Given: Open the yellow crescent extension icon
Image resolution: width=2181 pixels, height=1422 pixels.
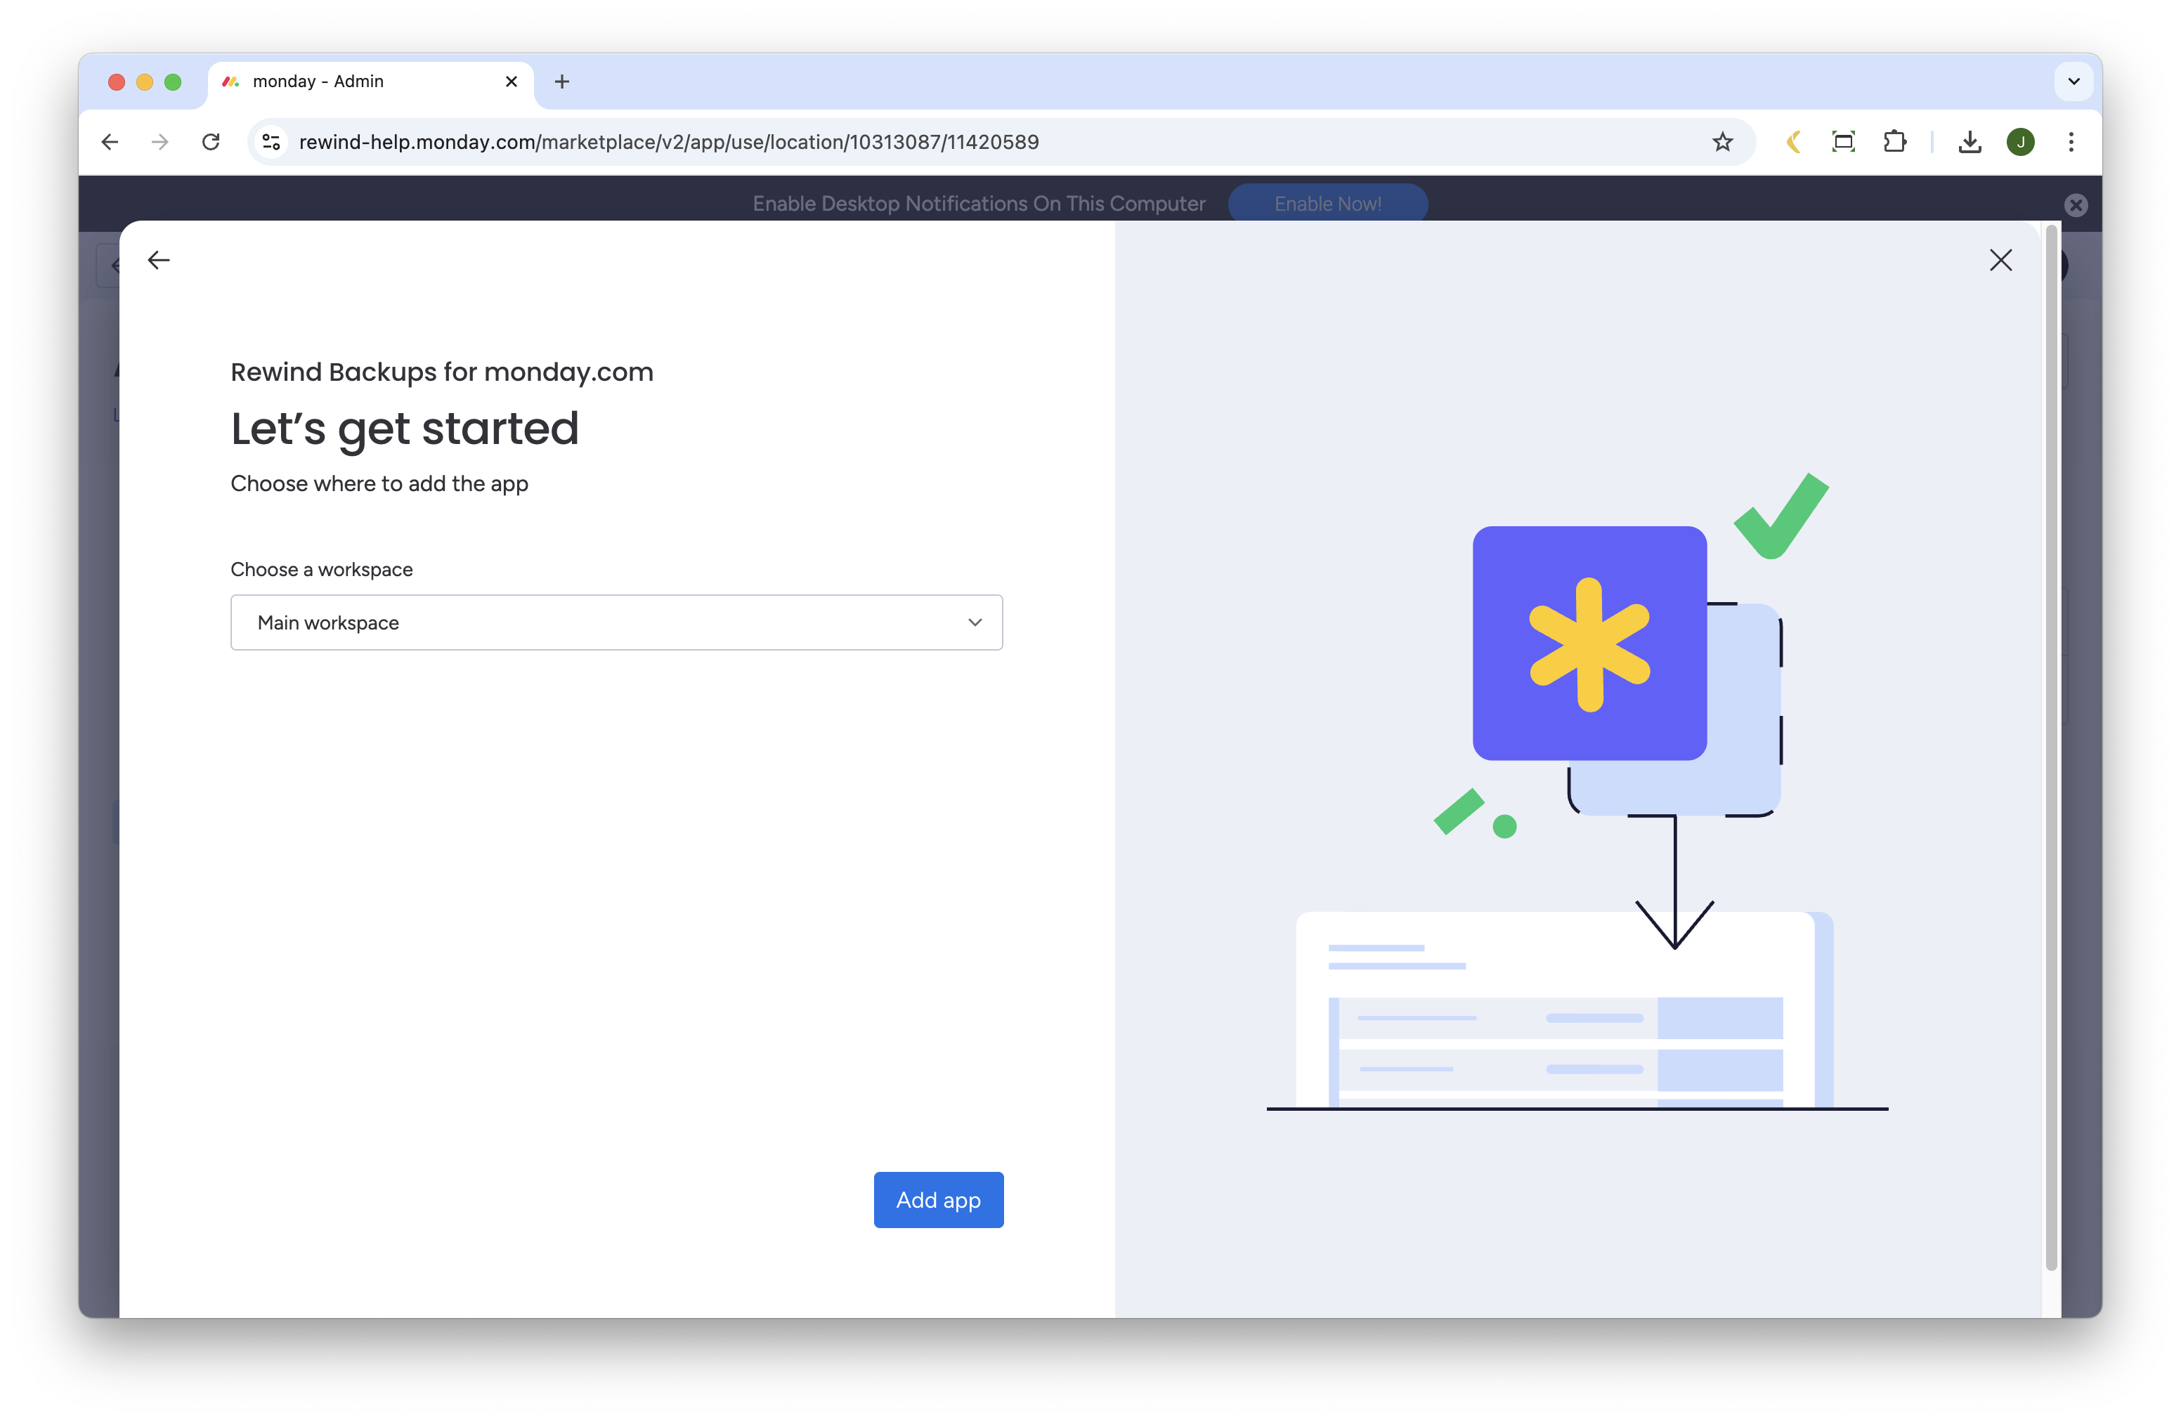Looking at the screenshot, I should (1793, 142).
